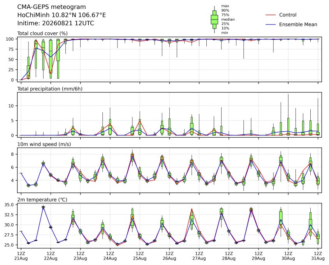Click the 'Ensemble Mean' legend label

(x=298, y=25)
